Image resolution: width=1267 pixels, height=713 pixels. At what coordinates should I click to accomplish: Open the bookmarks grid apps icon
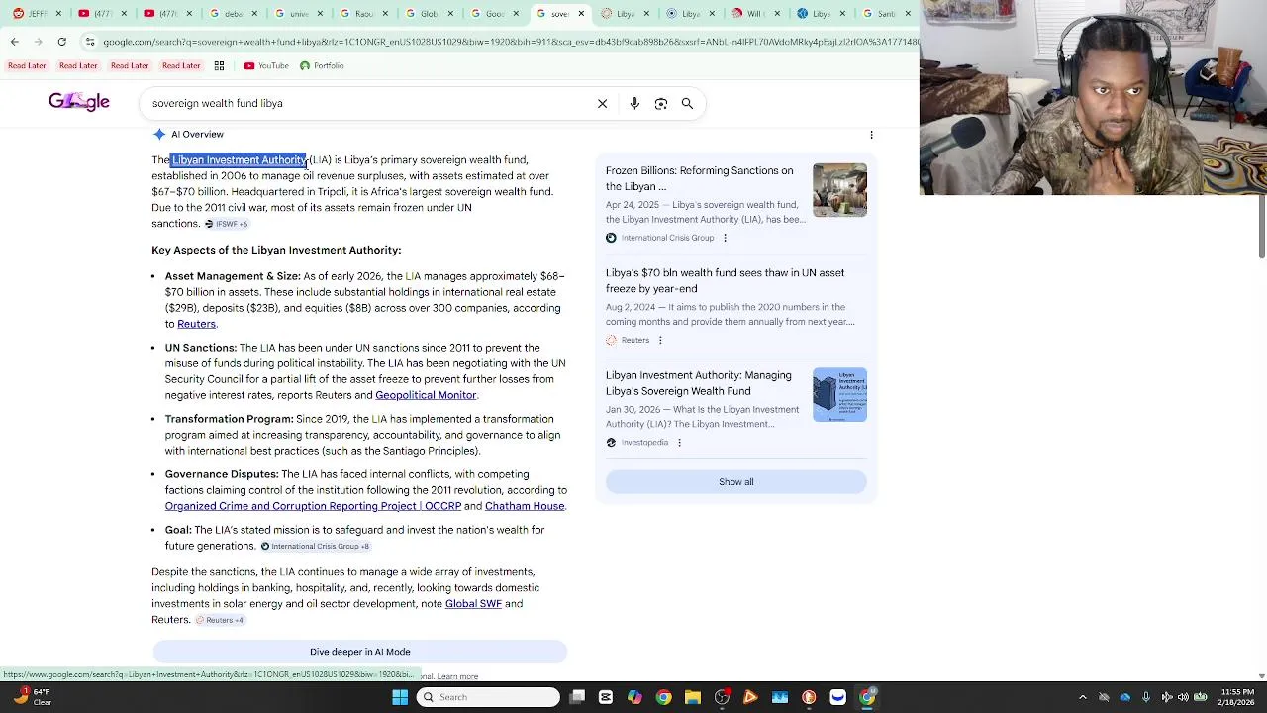(x=219, y=65)
